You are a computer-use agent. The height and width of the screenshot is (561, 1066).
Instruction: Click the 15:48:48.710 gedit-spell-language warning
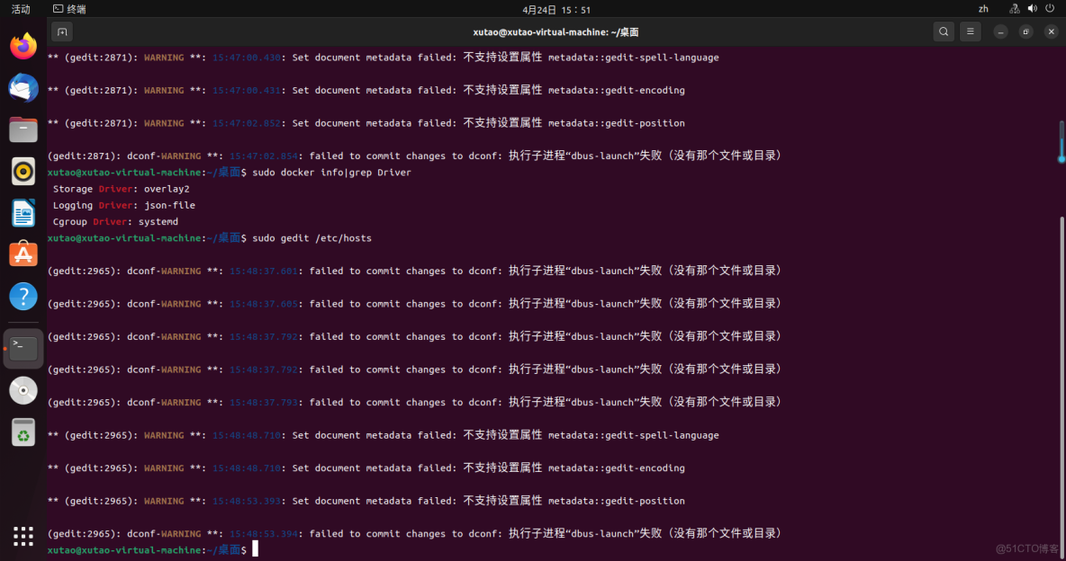point(384,435)
